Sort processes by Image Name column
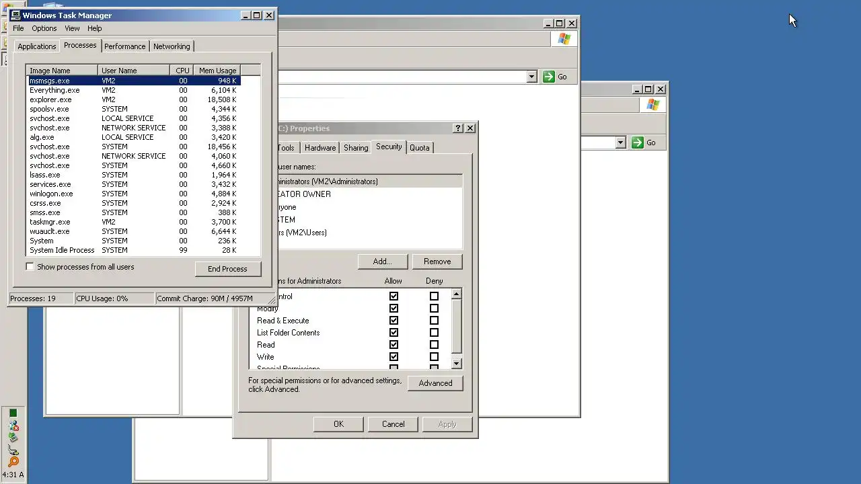The height and width of the screenshot is (484, 861). (x=62, y=70)
